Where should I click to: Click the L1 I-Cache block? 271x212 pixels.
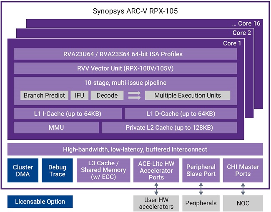[x=68, y=114]
